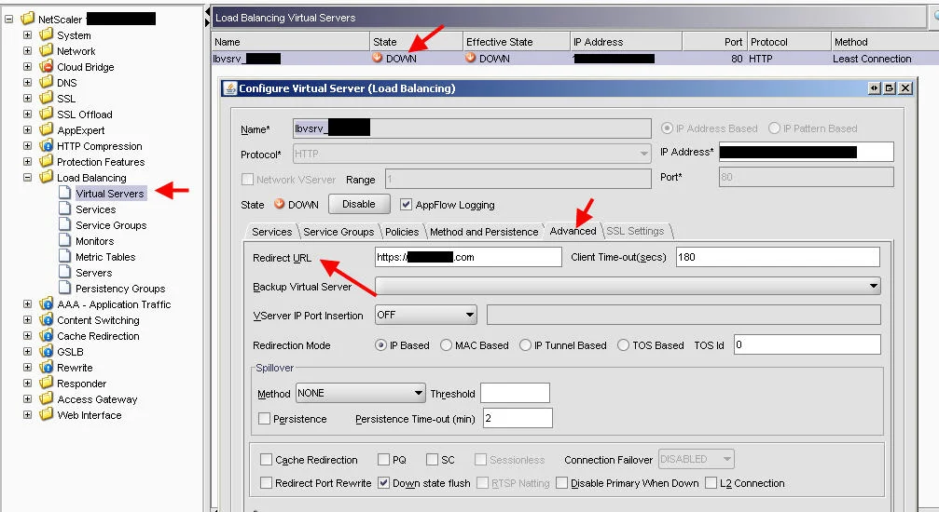Open the SSL Settings tab
Image resolution: width=939 pixels, height=512 pixels.
click(635, 231)
